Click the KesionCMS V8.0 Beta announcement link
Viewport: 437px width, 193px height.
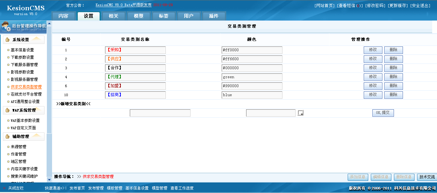[x=123, y=5]
